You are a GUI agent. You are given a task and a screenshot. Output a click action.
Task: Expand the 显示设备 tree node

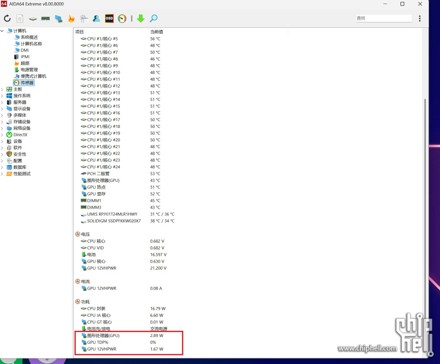pyautogui.click(x=2, y=109)
